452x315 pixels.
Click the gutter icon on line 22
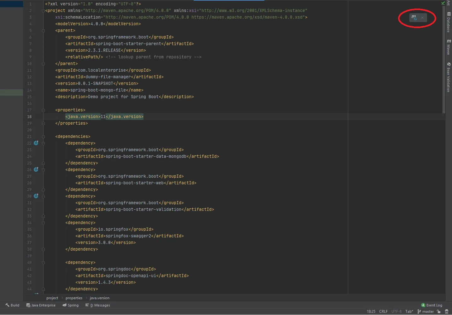click(36, 143)
